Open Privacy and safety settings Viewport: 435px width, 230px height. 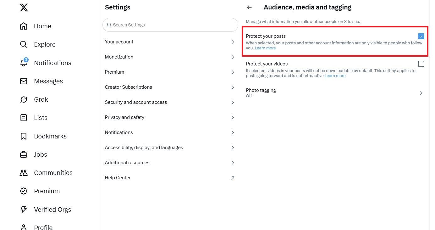[170, 117]
